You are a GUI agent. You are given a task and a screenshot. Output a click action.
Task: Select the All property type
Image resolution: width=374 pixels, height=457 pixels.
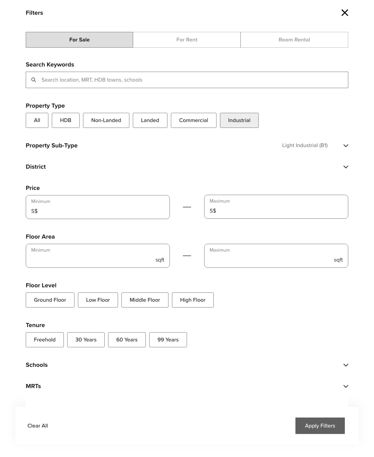(37, 120)
